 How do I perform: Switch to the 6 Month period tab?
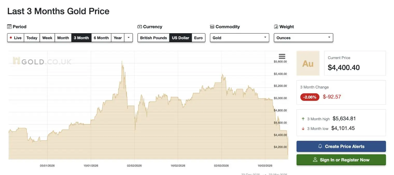[x=101, y=38]
